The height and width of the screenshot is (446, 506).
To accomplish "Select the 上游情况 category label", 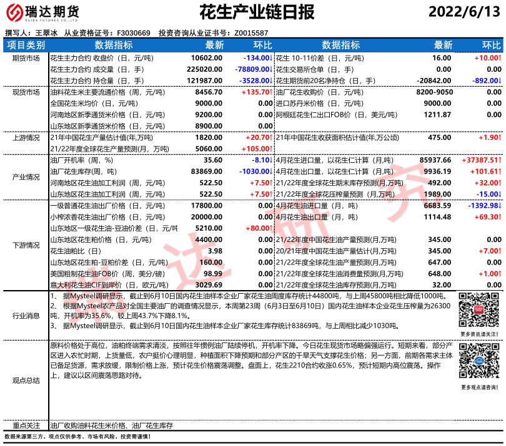I will tap(26, 137).
